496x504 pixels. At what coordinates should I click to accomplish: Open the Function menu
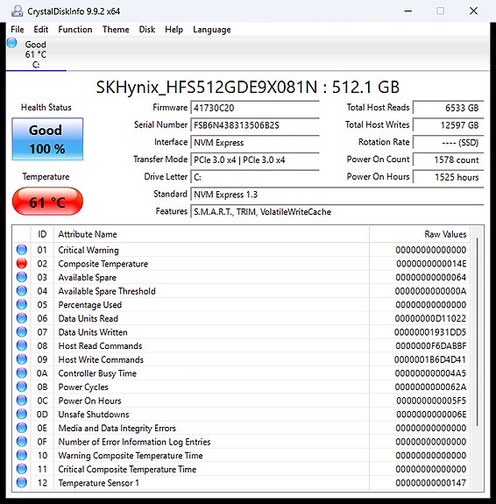point(75,30)
